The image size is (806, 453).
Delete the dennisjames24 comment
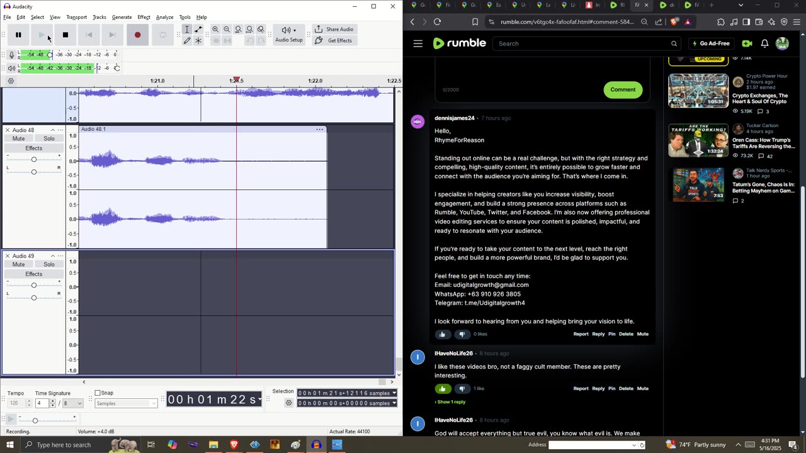coord(626,334)
